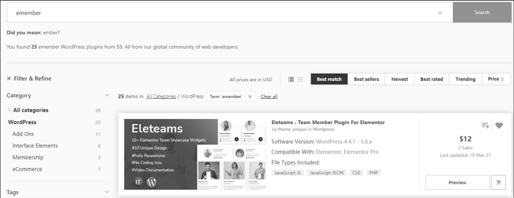This screenshot has width=514, height=198.
Task: Click the '2 Sales' text
Action: pos(465,148)
